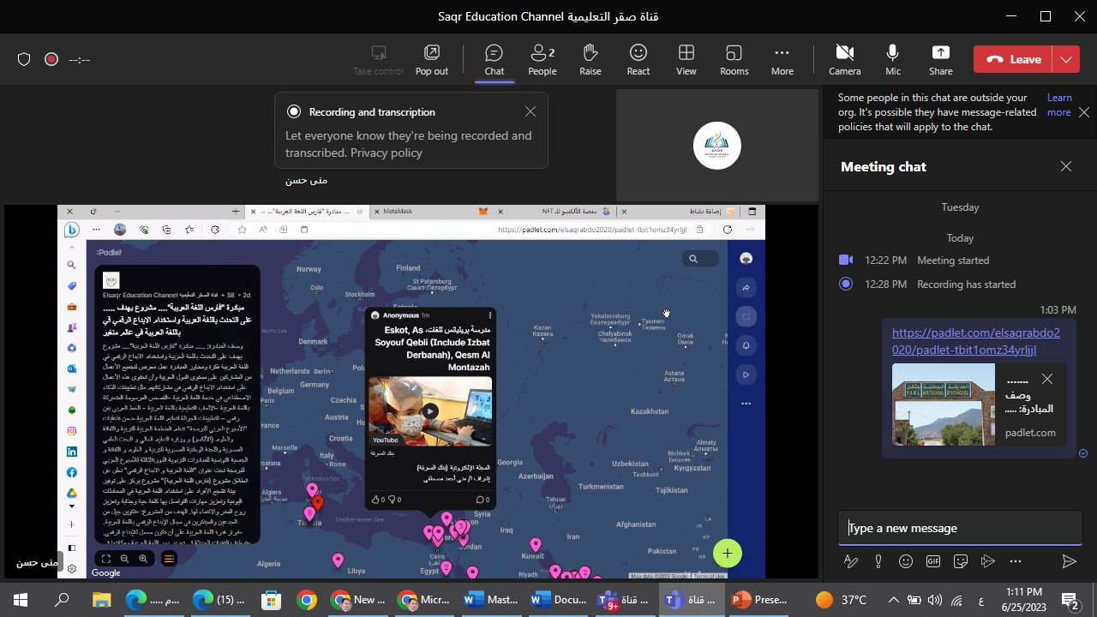Open the breakout Rooms panel
Viewport: 1097px width, 617px height.
pyautogui.click(x=734, y=60)
